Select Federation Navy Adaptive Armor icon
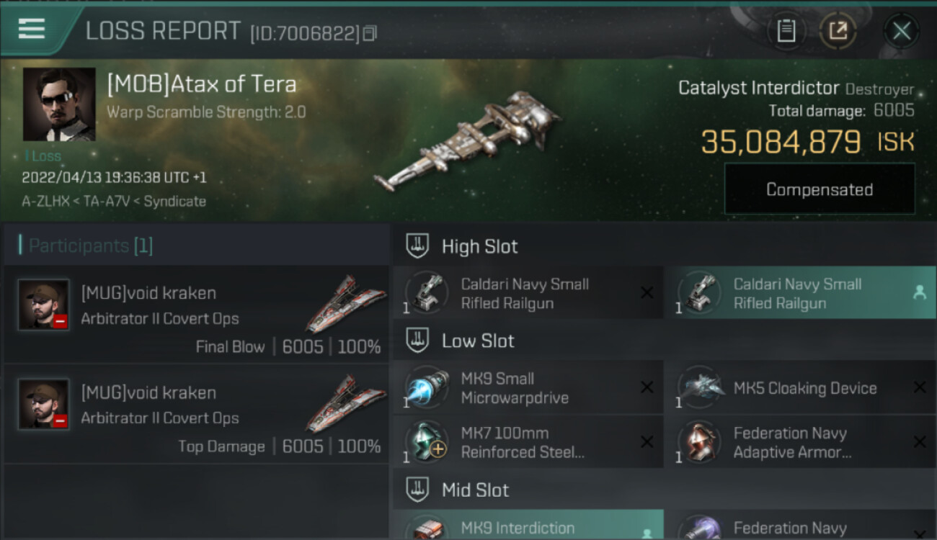This screenshot has height=540, width=937. pos(699,441)
